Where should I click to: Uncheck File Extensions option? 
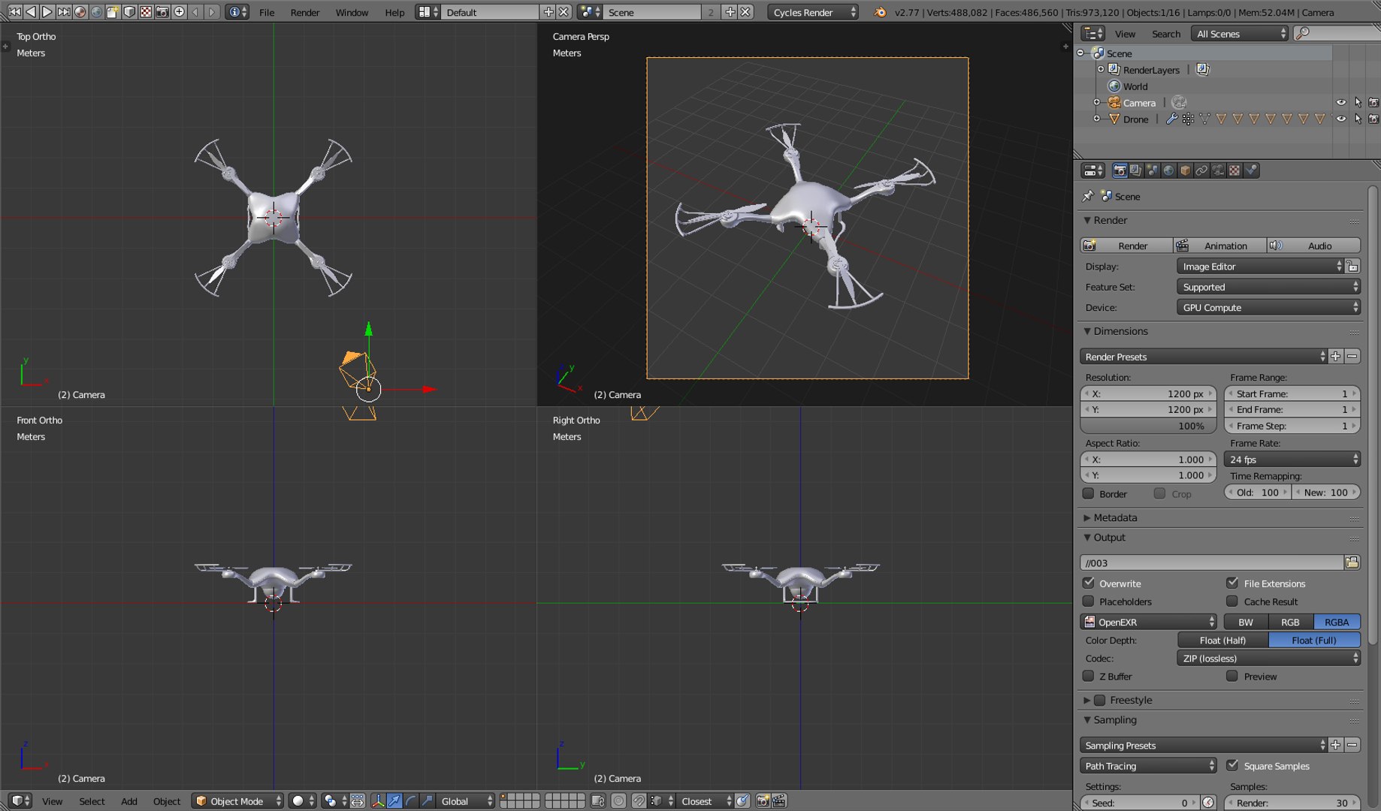coord(1232,583)
